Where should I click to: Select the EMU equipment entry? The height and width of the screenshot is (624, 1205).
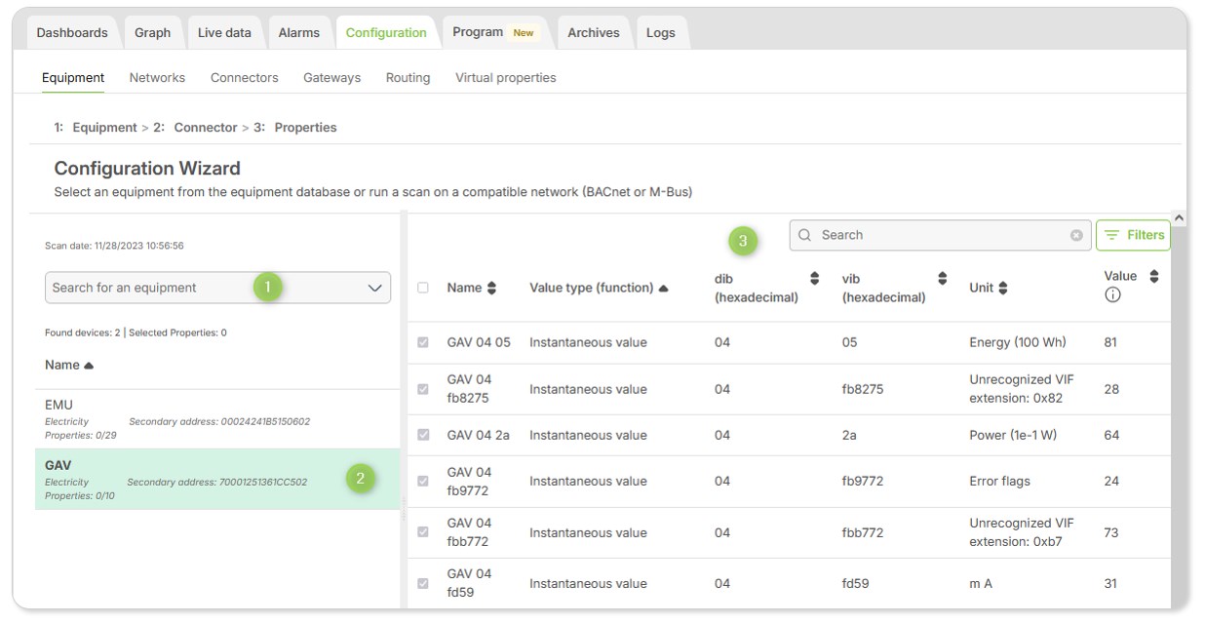click(x=217, y=419)
